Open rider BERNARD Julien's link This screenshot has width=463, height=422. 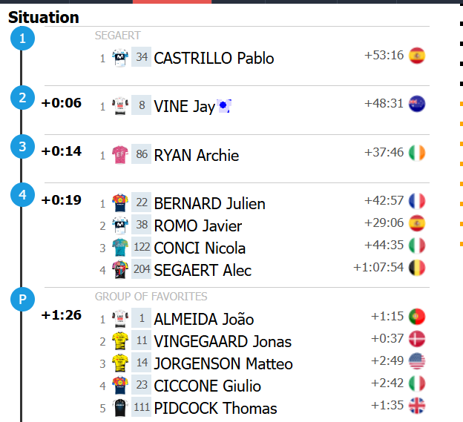click(x=209, y=203)
